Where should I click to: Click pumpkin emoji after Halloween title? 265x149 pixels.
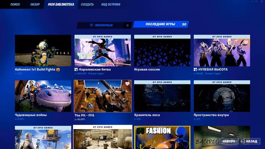(58, 70)
